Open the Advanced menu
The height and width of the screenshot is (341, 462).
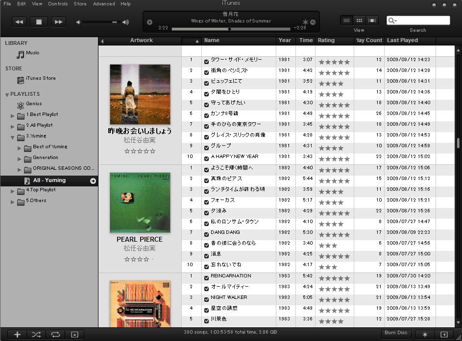[x=104, y=4]
